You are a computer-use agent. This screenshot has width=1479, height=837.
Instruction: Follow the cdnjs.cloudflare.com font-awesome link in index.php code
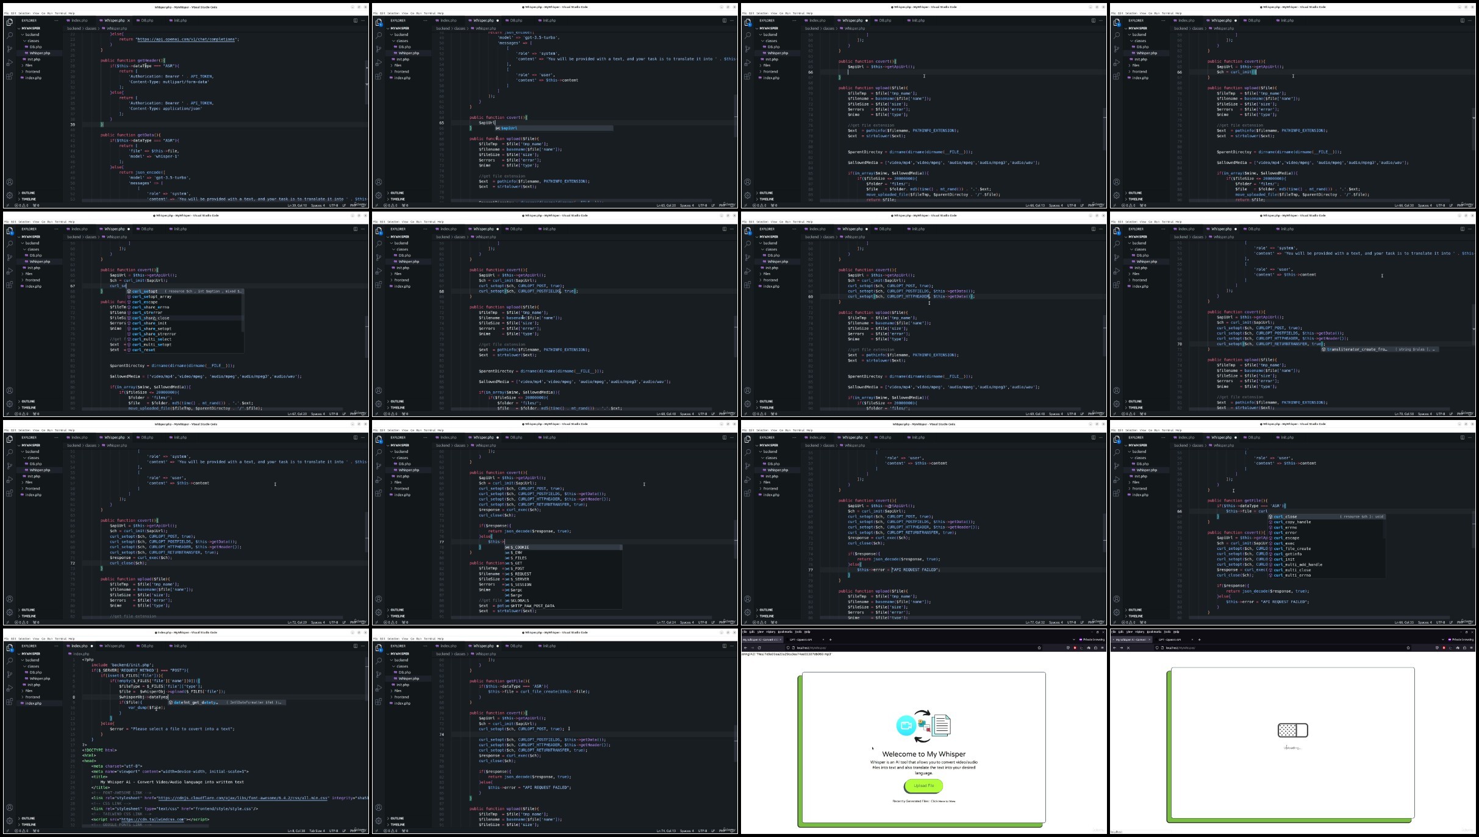(243, 798)
